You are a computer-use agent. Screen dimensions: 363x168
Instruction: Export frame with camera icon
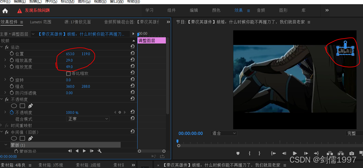(x=352, y=153)
